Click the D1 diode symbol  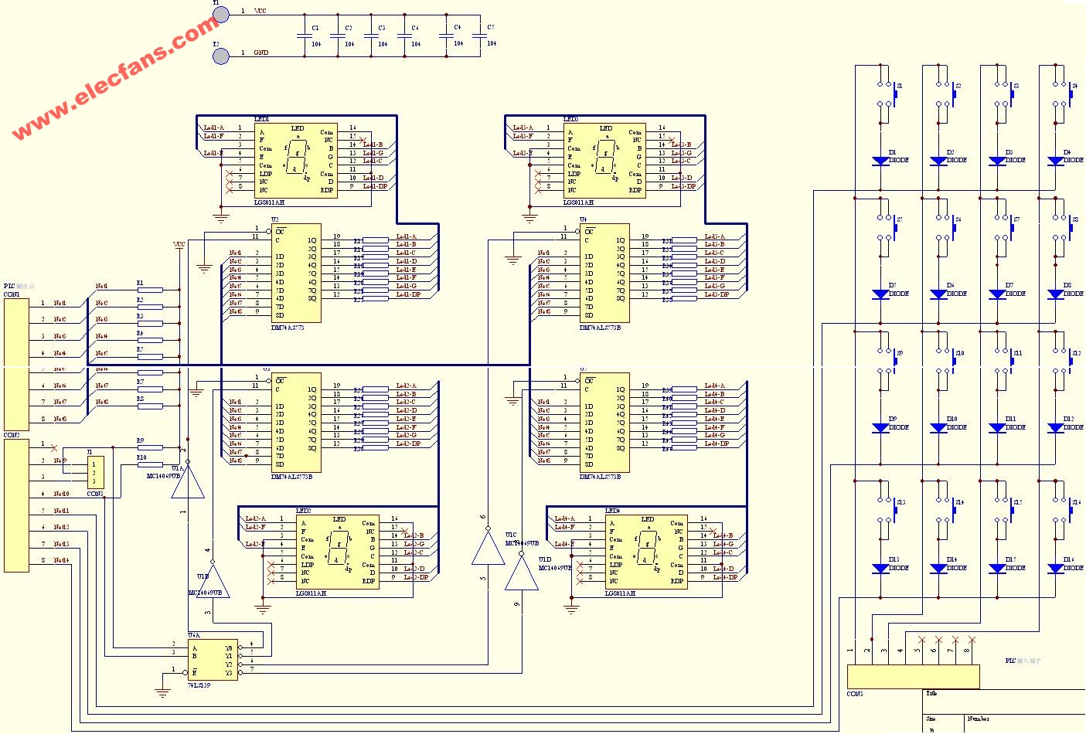coord(880,161)
